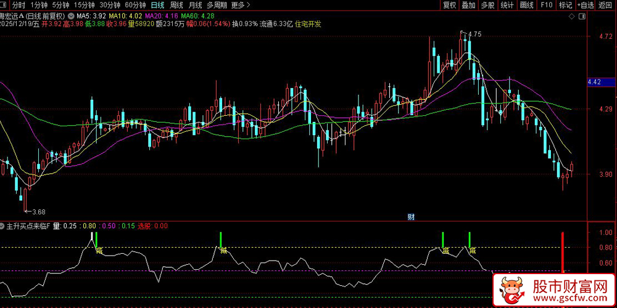Screen dimensions: 617x308
Task: Expand the 更多 periods chevron
Action: pos(247,5)
